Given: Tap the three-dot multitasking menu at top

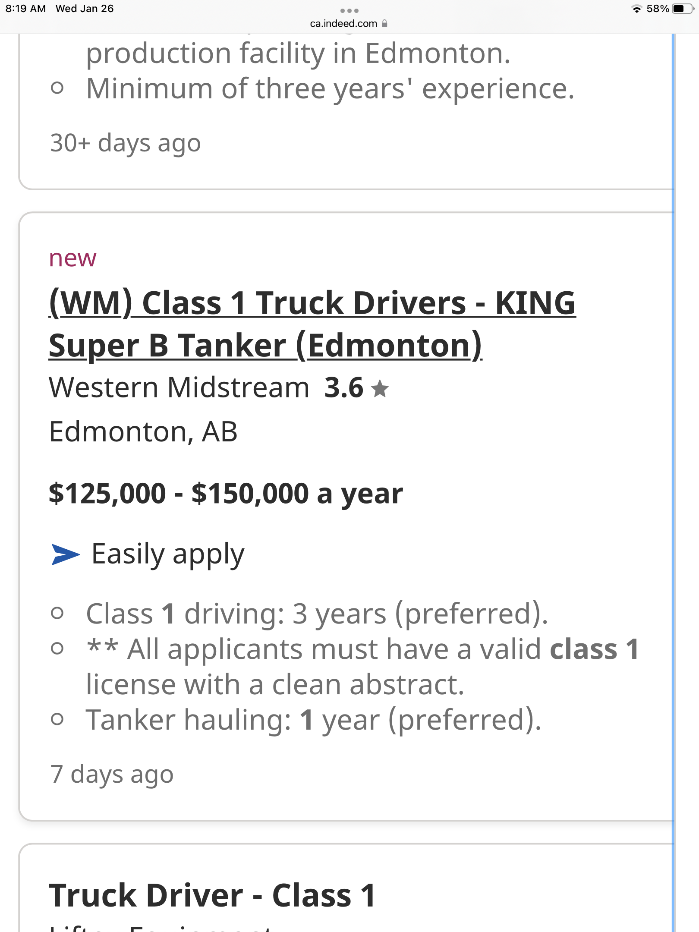Looking at the screenshot, I should click(x=349, y=10).
